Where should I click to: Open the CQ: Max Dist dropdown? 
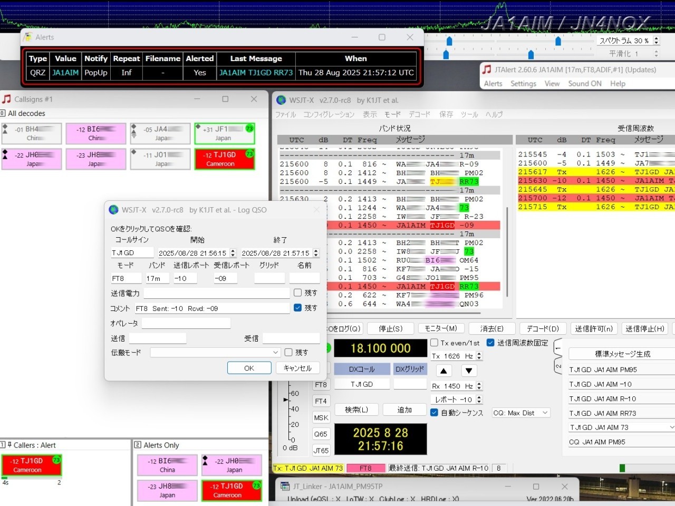click(520, 413)
